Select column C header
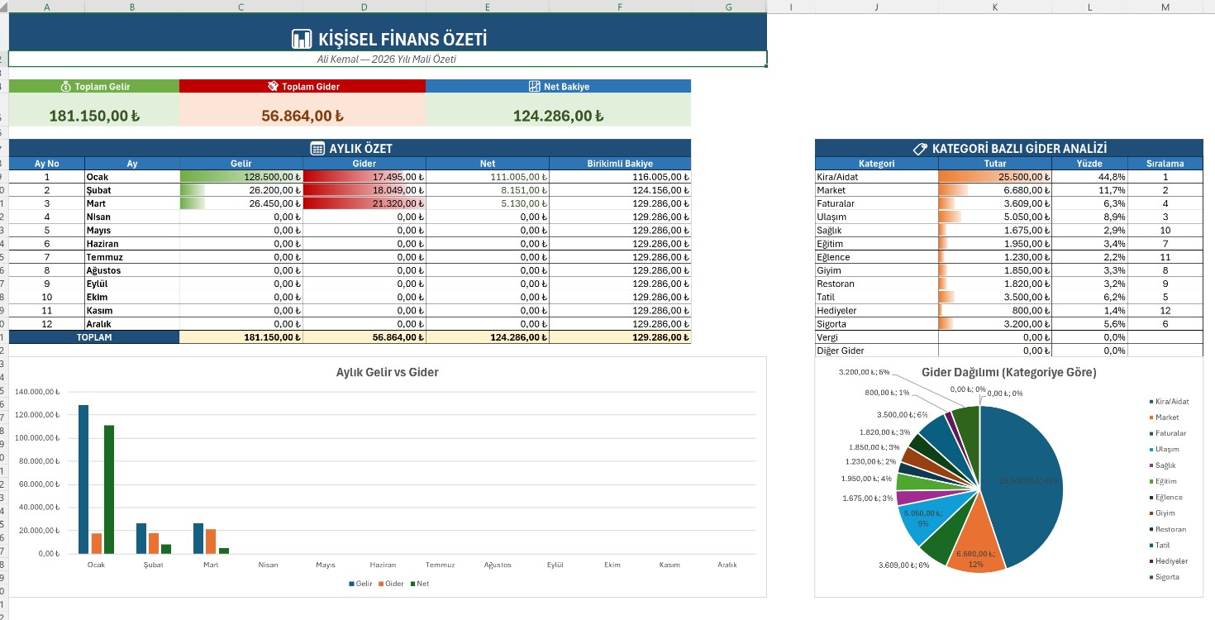The height and width of the screenshot is (620, 1215). [241, 7]
